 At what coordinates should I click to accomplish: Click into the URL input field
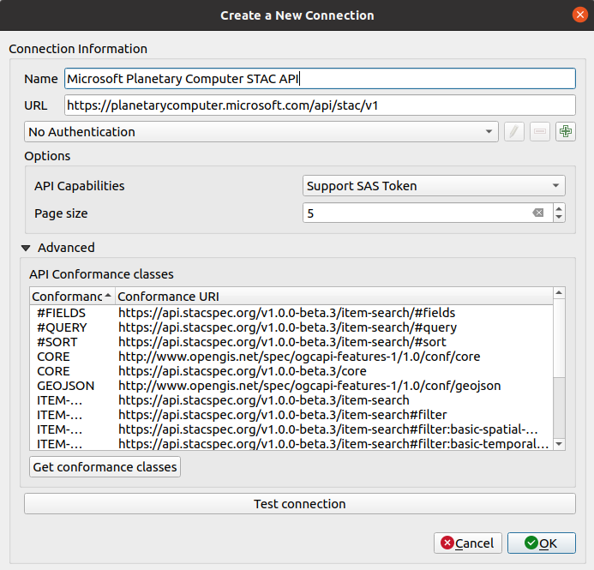[x=320, y=105]
